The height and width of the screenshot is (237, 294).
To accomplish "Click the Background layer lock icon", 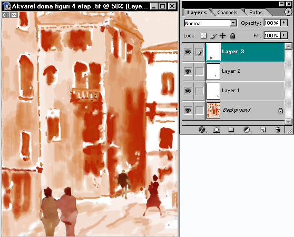I will click(280, 111).
